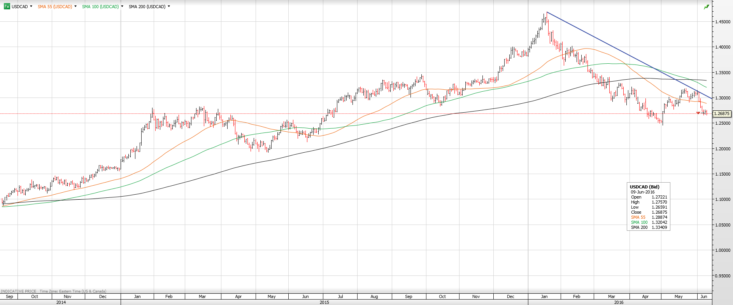Click the red triangle last-price marker
Image resolution: width=733 pixels, height=305 pixels.
(698, 113)
